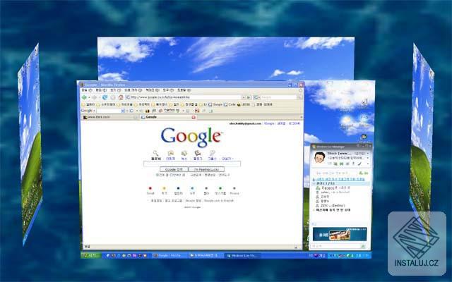Viewport: 452px width, 282px height.
Task: Open the fifth Firefox menu bar item
Action: click(153, 90)
